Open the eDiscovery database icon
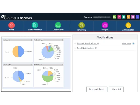This screenshot has height=105, width=140. point(81,25)
